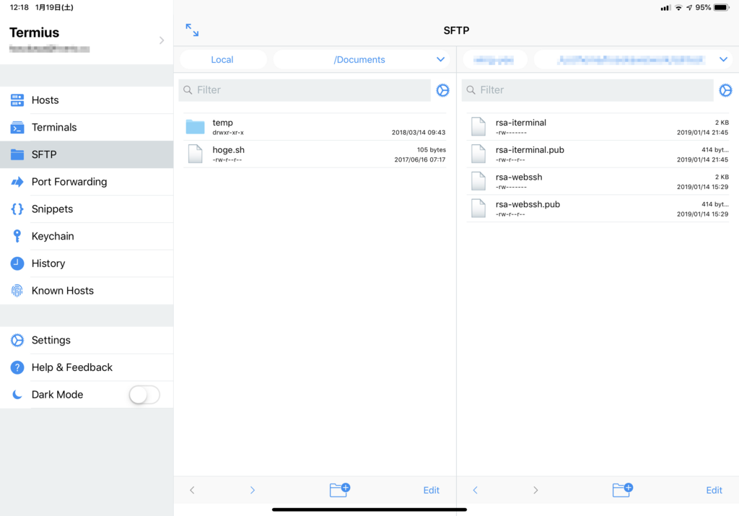Image resolution: width=739 pixels, height=516 pixels.
Task: Click the battery indicator in status bar
Action: (721, 7)
